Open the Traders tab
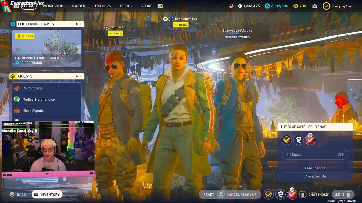 [103, 6]
